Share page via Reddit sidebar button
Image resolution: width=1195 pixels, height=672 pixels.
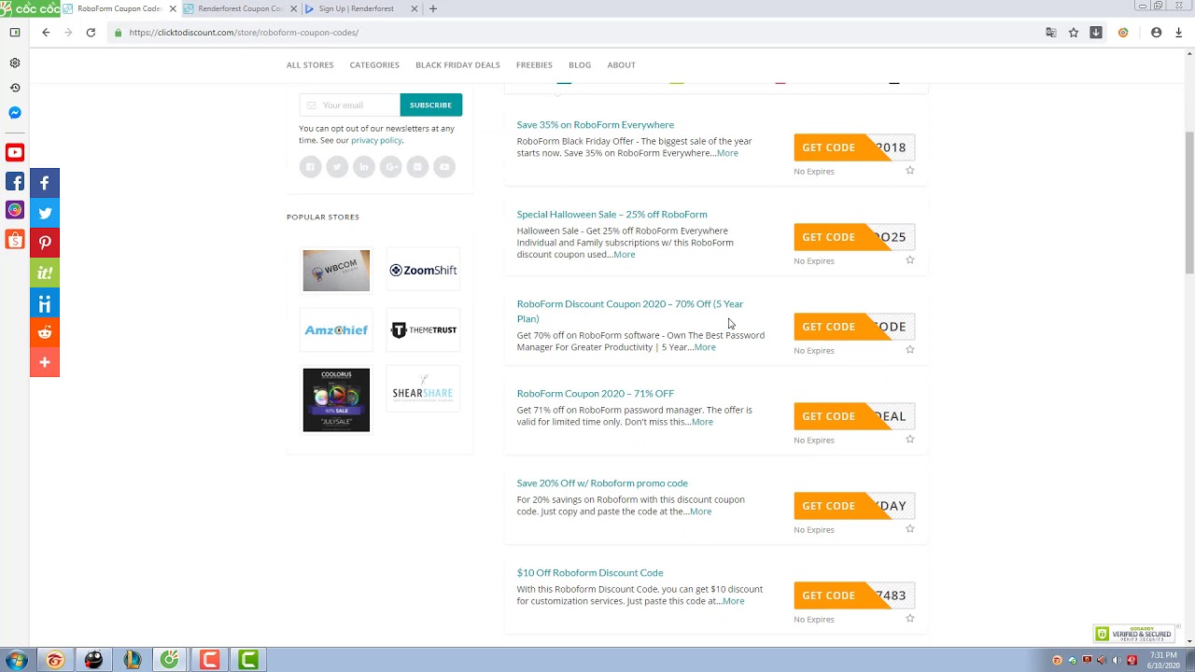coord(45,332)
